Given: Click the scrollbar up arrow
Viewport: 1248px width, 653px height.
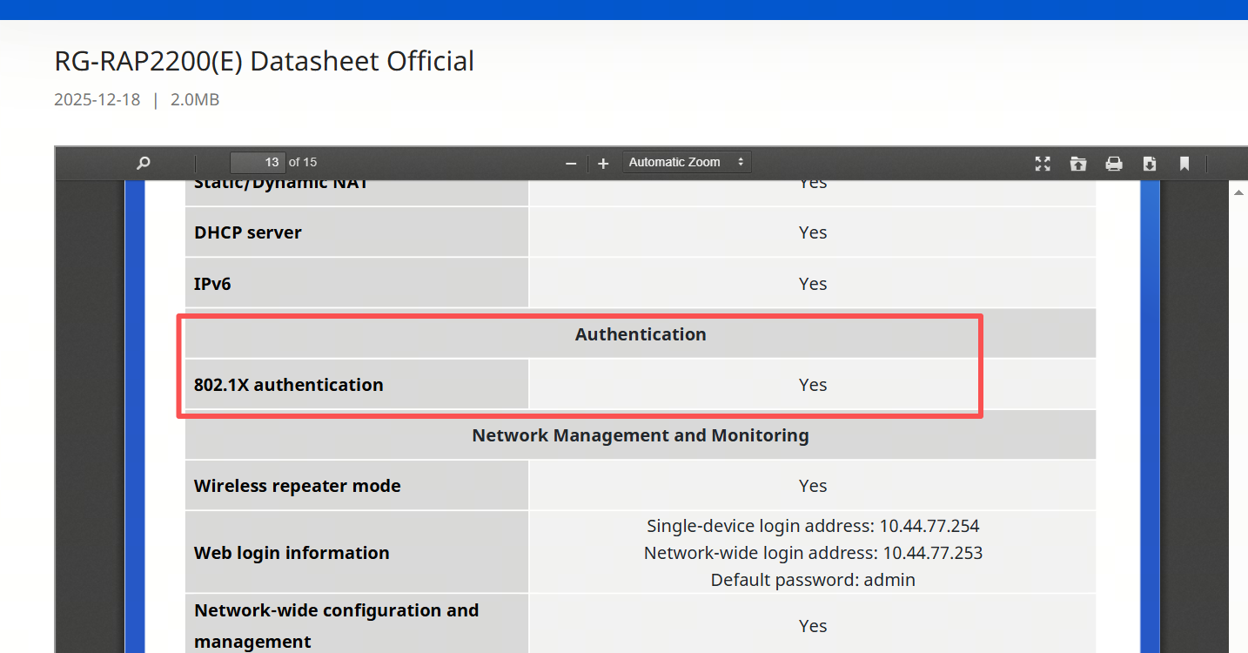Looking at the screenshot, I should (1238, 192).
